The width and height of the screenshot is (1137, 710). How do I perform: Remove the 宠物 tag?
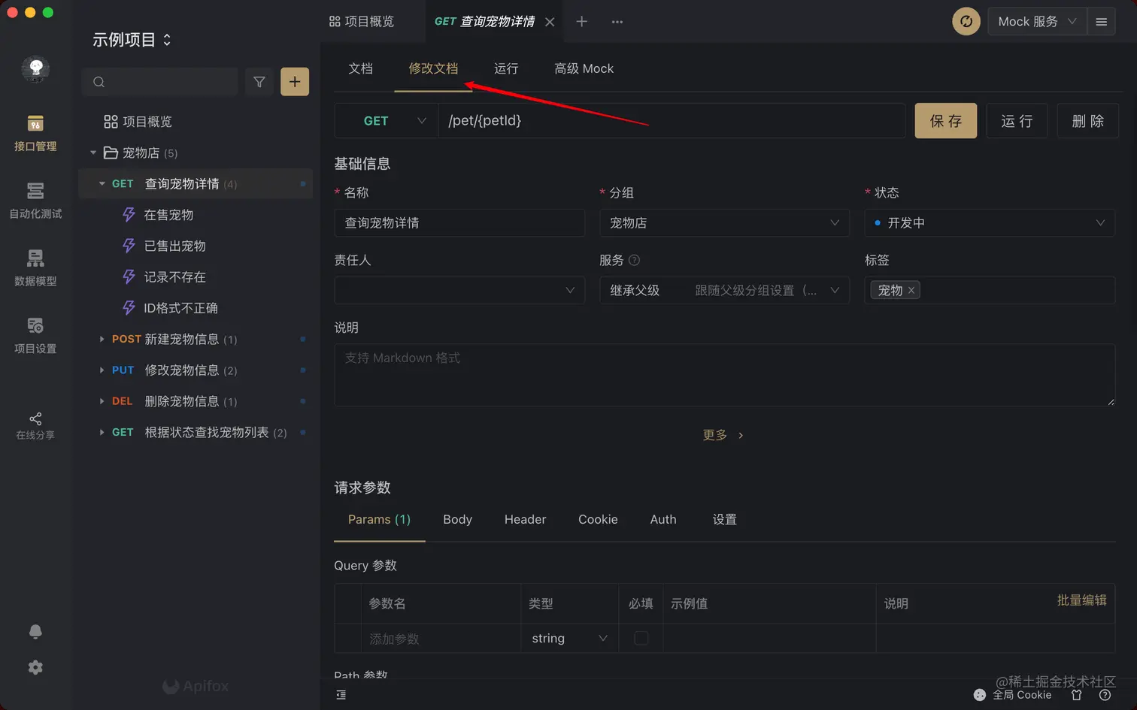pos(911,290)
